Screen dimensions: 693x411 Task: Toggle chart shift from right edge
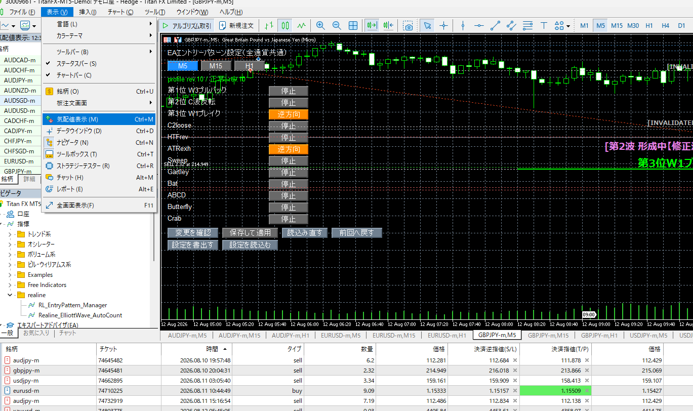tap(389, 25)
